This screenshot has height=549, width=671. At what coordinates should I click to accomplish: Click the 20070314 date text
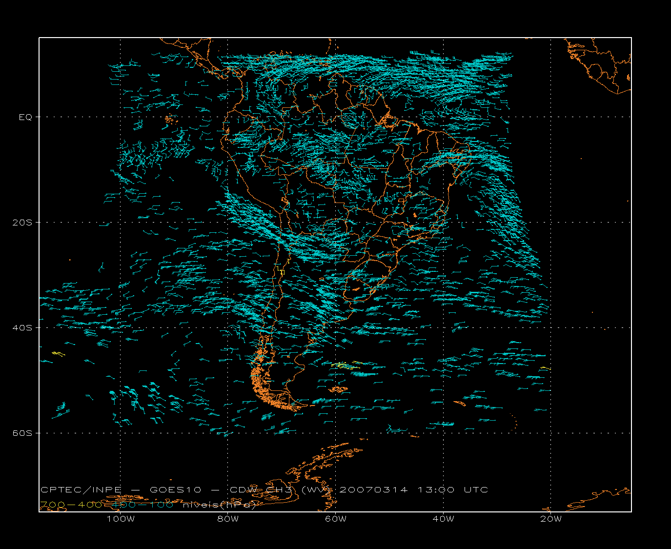[x=373, y=490]
